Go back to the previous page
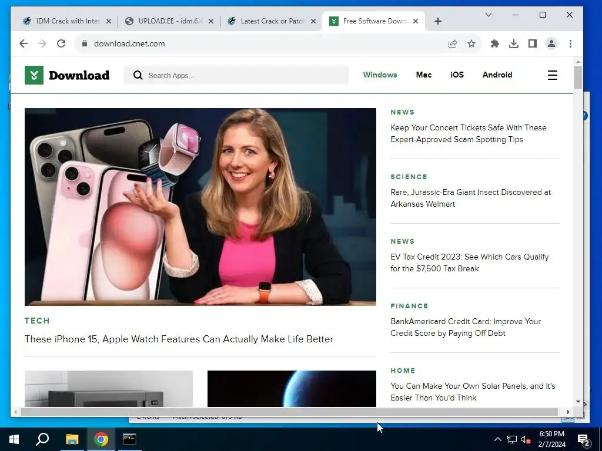The height and width of the screenshot is (451, 602). tap(24, 43)
